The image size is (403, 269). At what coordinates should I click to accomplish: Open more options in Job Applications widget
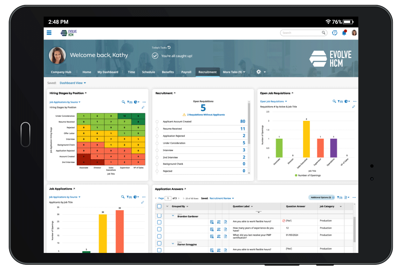tap(144, 197)
